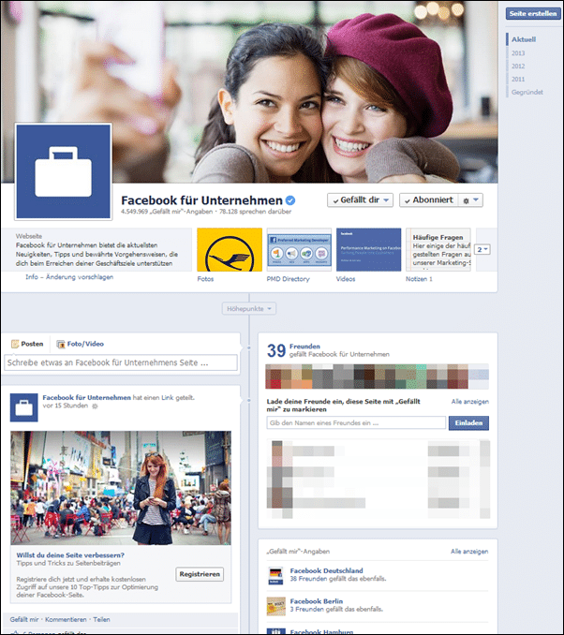564x635 pixels.
Task: Click the 'Fotos' label under the thumbnail
Action: coord(205,279)
